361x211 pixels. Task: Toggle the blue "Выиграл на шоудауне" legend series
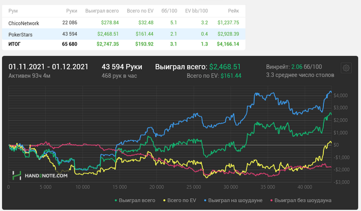pos(233,200)
